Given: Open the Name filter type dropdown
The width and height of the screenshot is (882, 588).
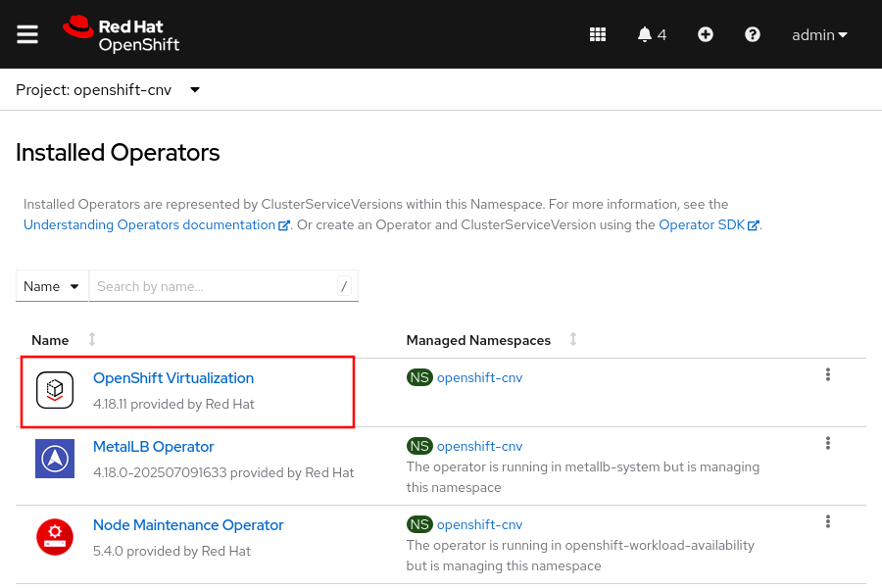Looking at the screenshot, I should [52, 286].
